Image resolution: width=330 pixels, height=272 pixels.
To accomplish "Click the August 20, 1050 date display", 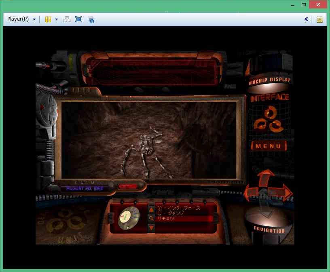I will (85, 188).
